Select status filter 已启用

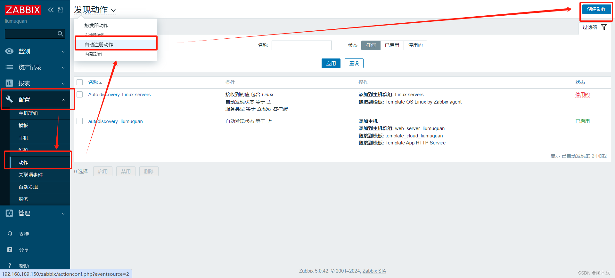(392, 45)
